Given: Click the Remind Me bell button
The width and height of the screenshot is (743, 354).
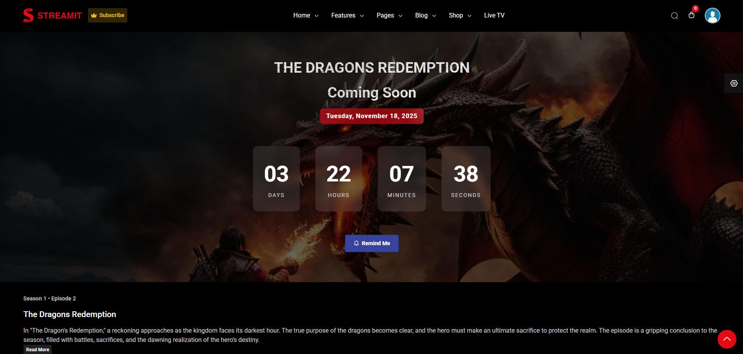Looking at the screenshot, I should coord(372,243).
